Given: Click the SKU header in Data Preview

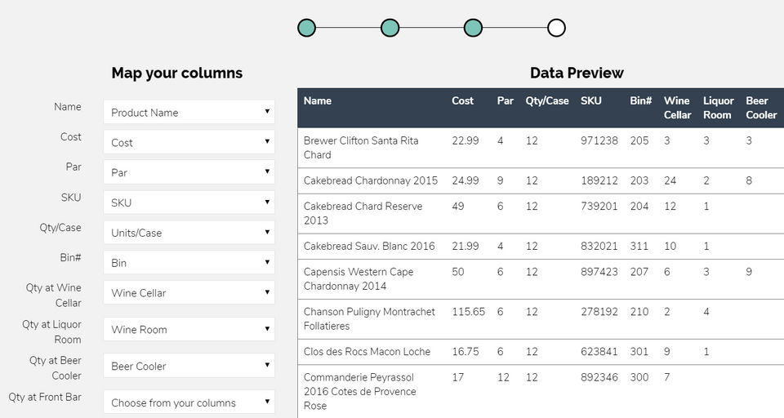Looking at the screenshot, I should pyautogui.click(x=590, y=101).
